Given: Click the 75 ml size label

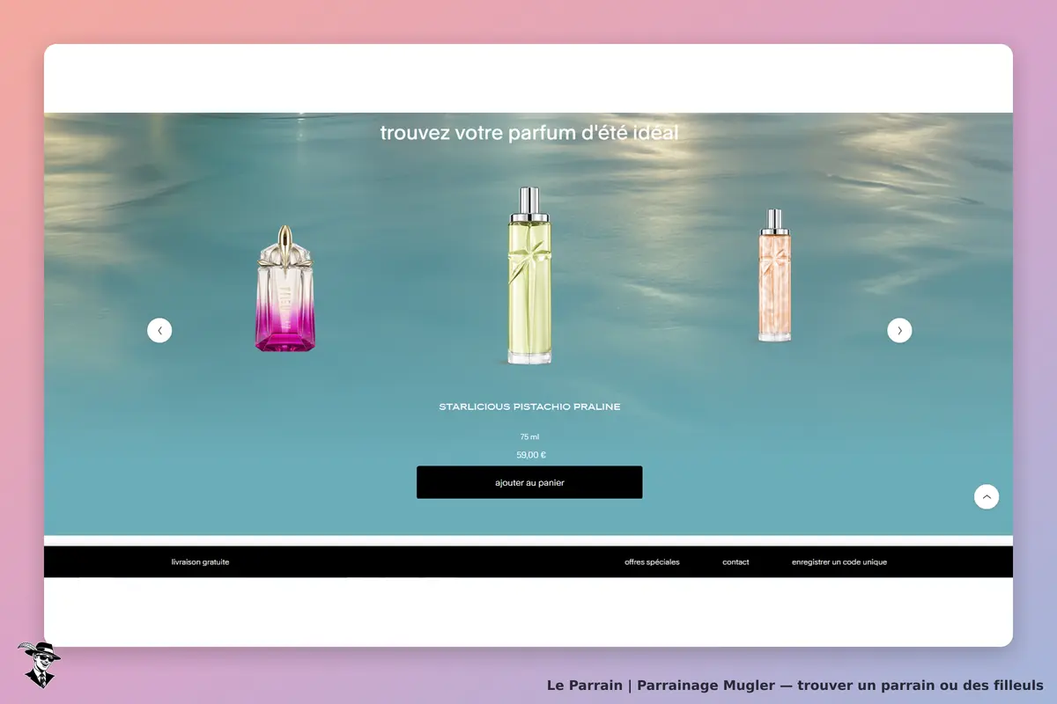Looking at the screenshot, I should [529, 436].
